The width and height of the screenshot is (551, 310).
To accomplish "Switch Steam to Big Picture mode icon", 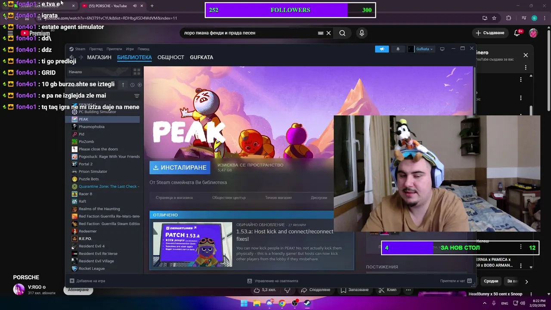I will [x=442, y=49].
